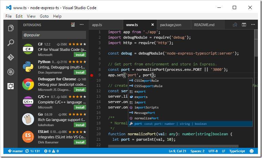262x158 pixels.
Task: Click the Visual Studio Code logo in title bar
Action: point(9,7)
